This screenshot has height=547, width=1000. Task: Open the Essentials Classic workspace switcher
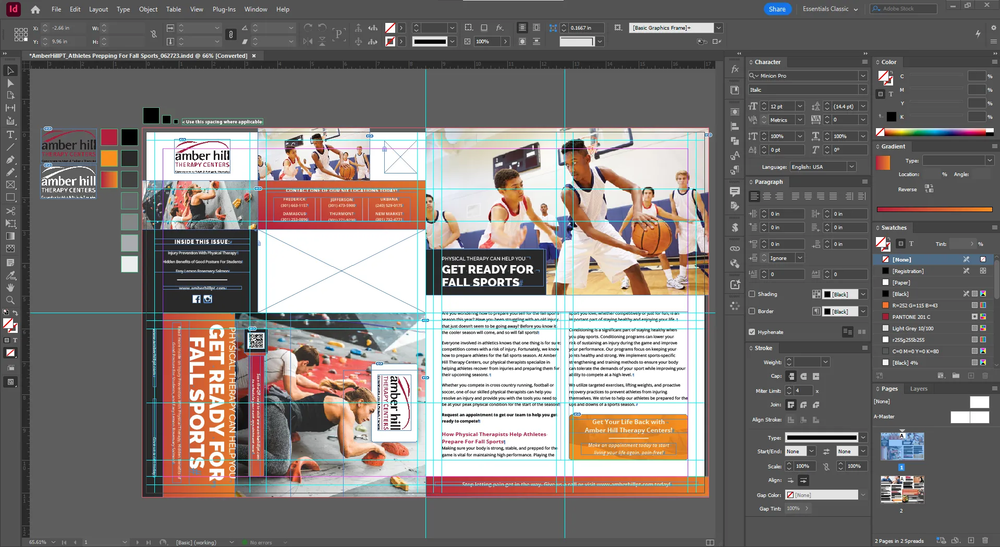[x=830, y=9]
